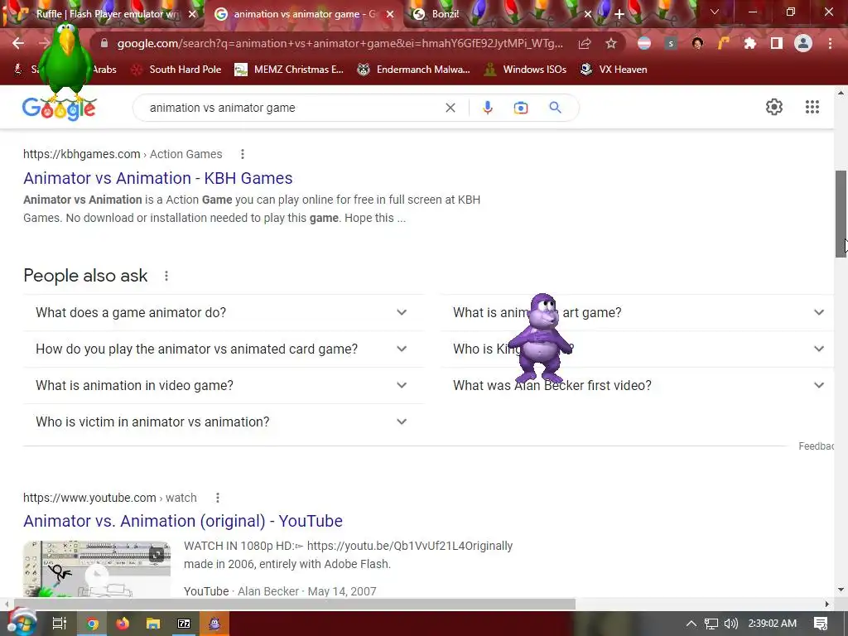
Task: Expand the 'Who is King' question chevron
Action: pos(819,349)
